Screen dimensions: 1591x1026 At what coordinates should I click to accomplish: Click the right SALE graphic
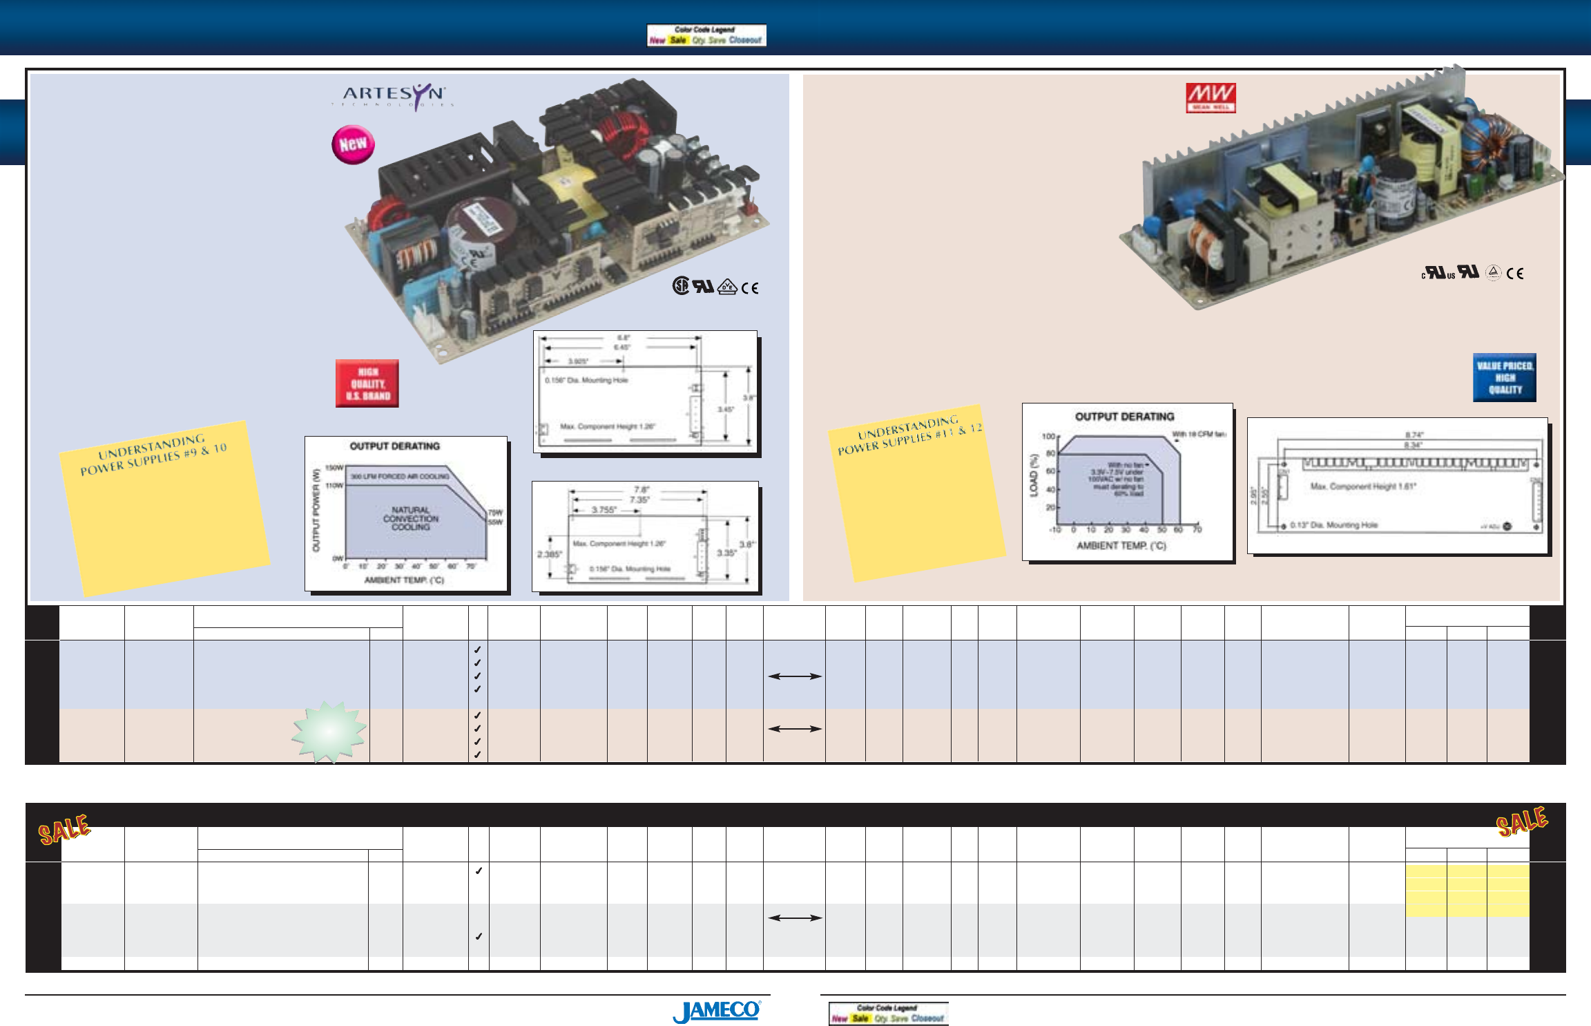[1522, 821]
